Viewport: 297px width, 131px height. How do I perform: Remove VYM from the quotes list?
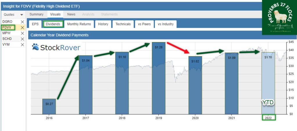point(22,44)
